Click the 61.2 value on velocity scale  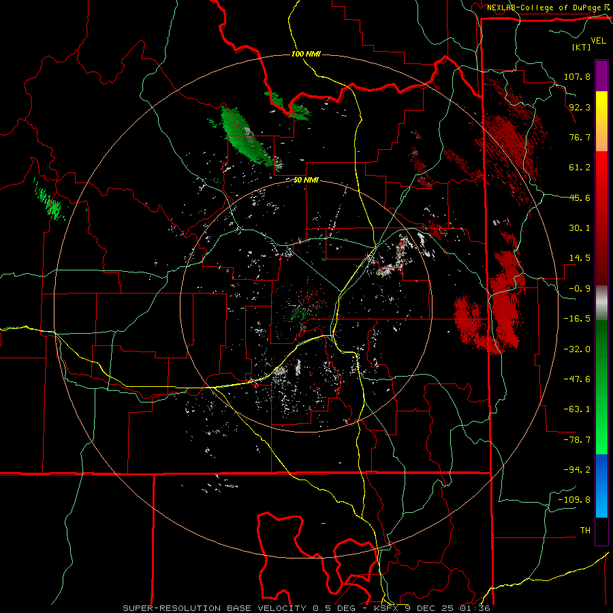click(580, 168)
